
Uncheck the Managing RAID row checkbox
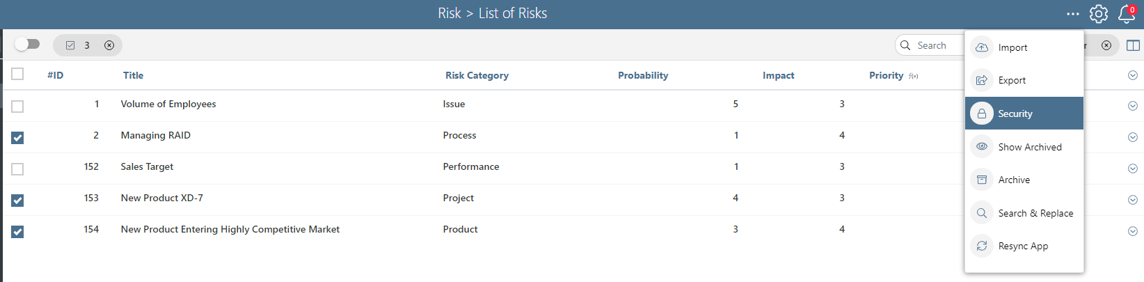17,138
